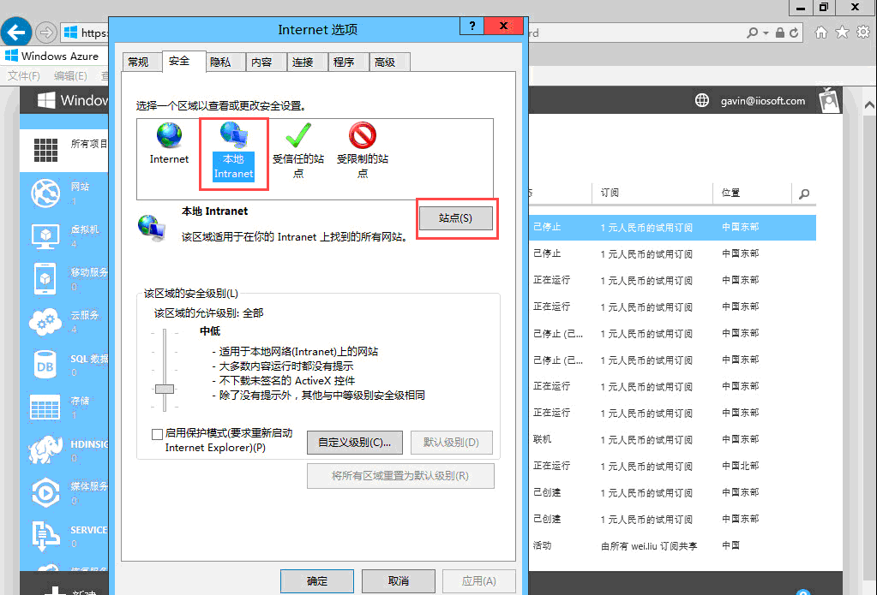Click the 所有项目 grid icon in sidebar
This screenshot has width=877, height=595.
(x=45, y=151)
